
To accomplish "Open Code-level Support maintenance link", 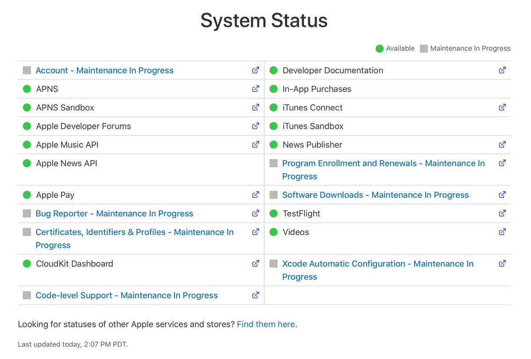I will pos(127,295).
